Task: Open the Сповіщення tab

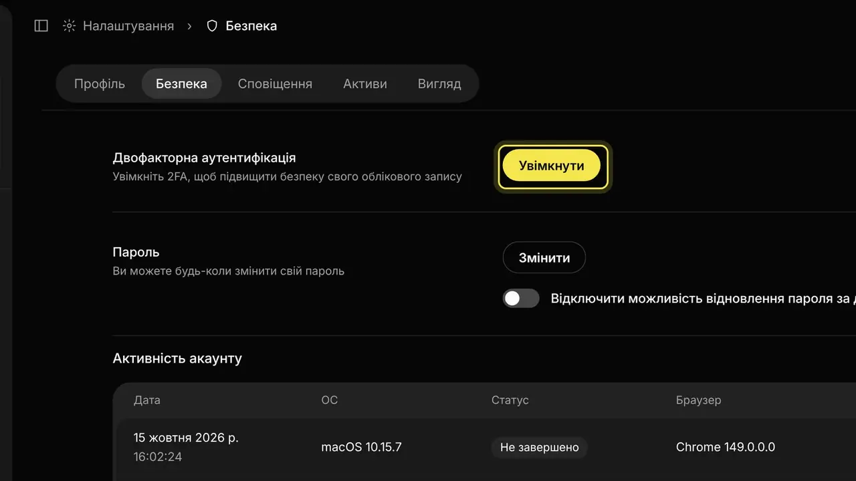Action: pos(275,84)
